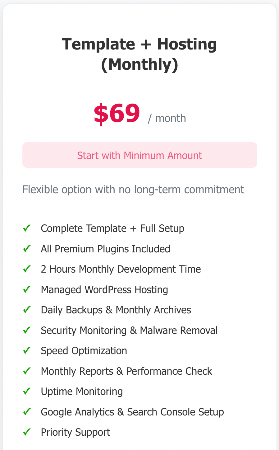Click the / month billing period text

tap(167, 119)
